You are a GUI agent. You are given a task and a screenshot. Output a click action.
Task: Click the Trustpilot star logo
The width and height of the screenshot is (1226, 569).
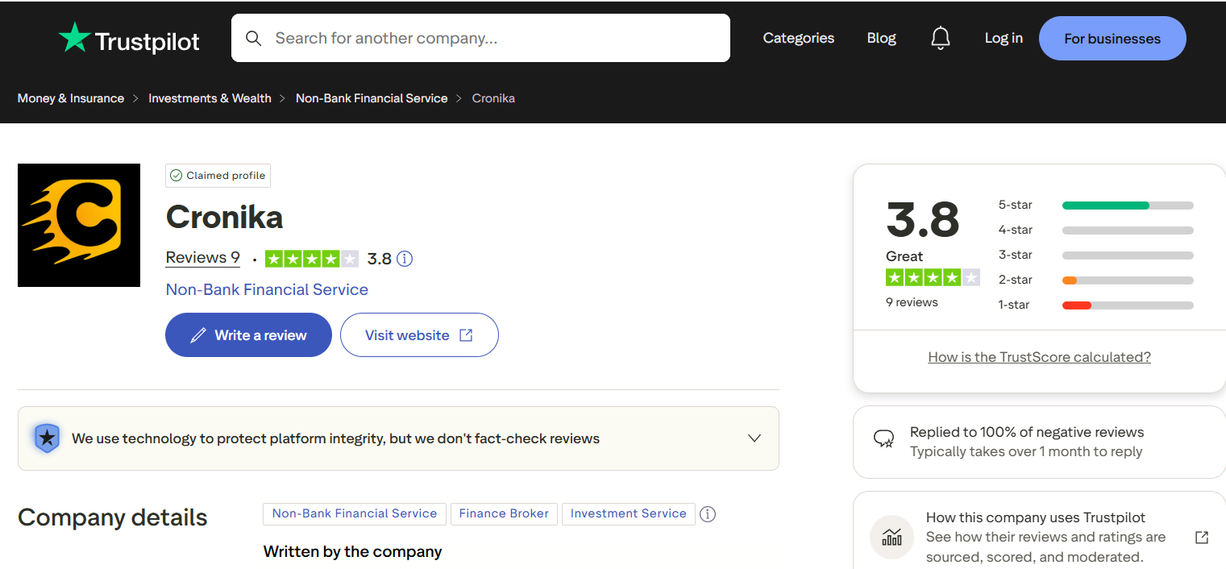75,38
